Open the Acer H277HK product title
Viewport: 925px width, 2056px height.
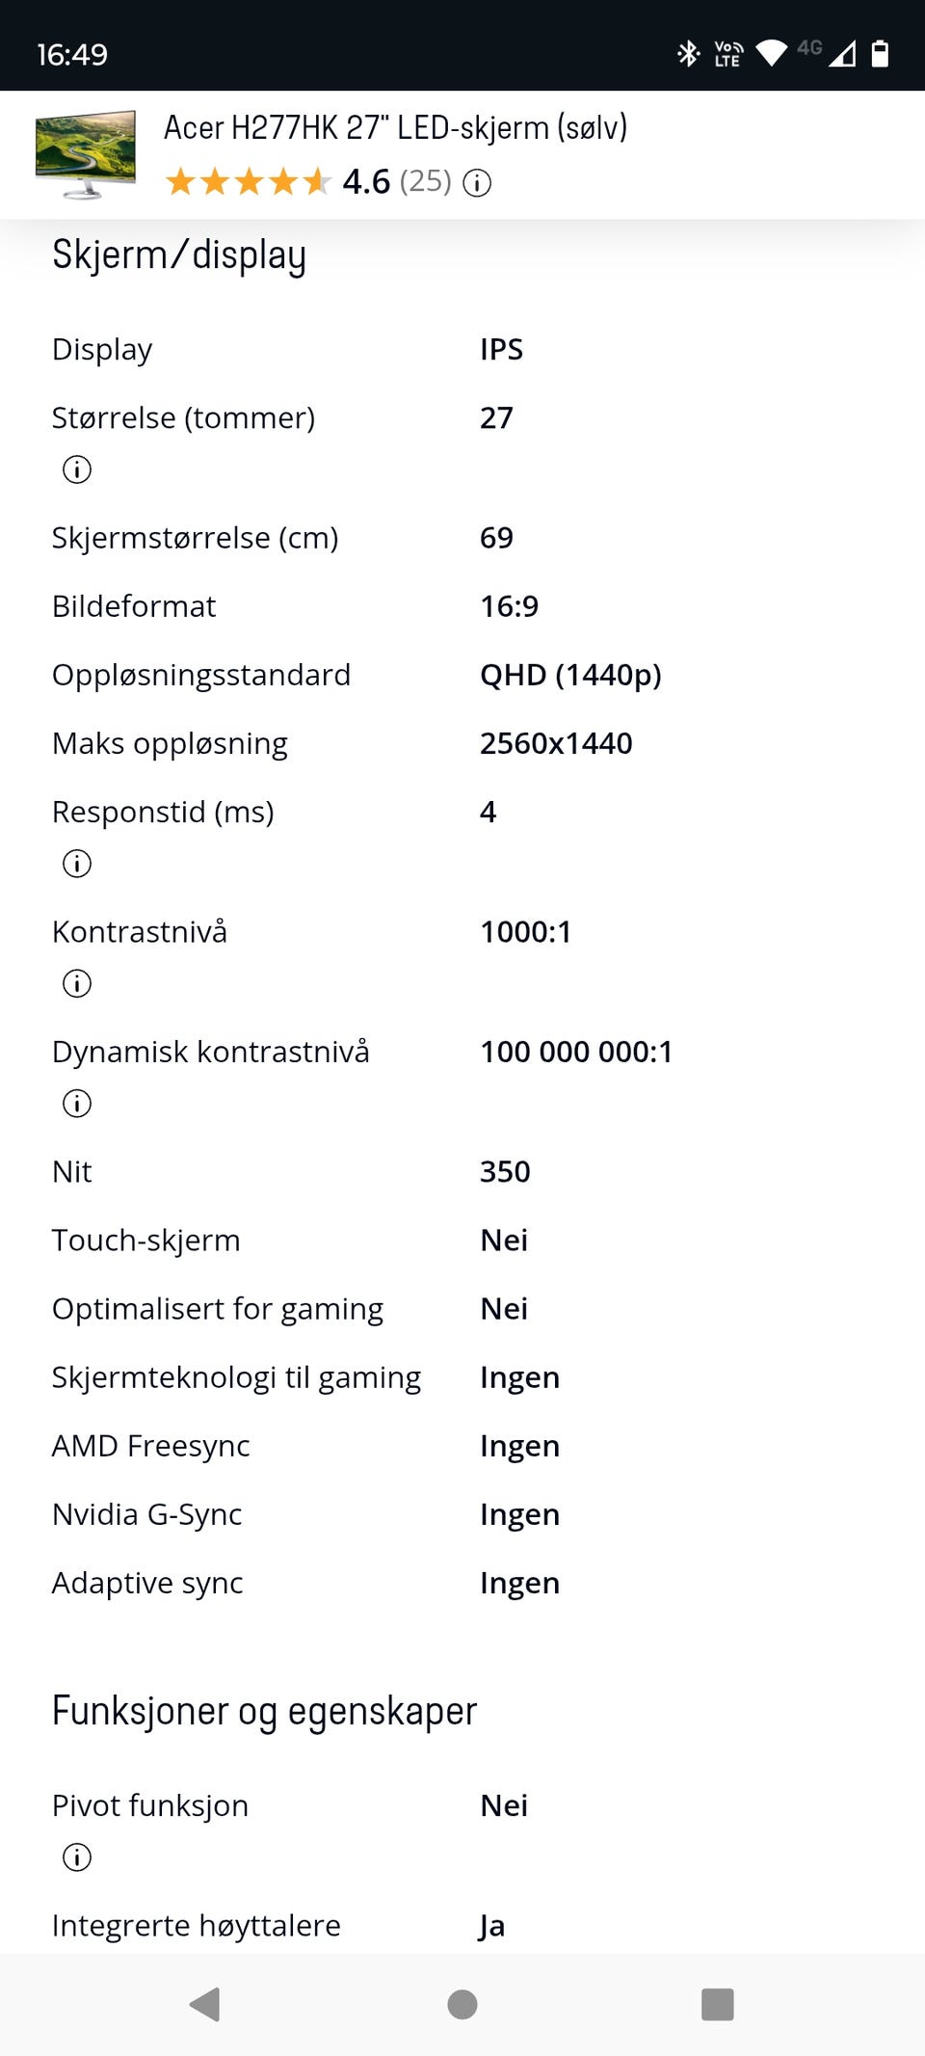[395, 127]
